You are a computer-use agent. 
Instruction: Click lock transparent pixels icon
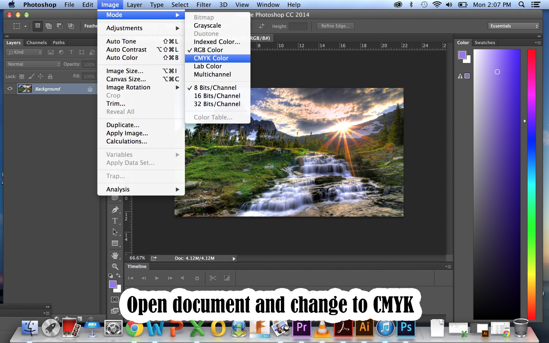click(x=22, y=76)
